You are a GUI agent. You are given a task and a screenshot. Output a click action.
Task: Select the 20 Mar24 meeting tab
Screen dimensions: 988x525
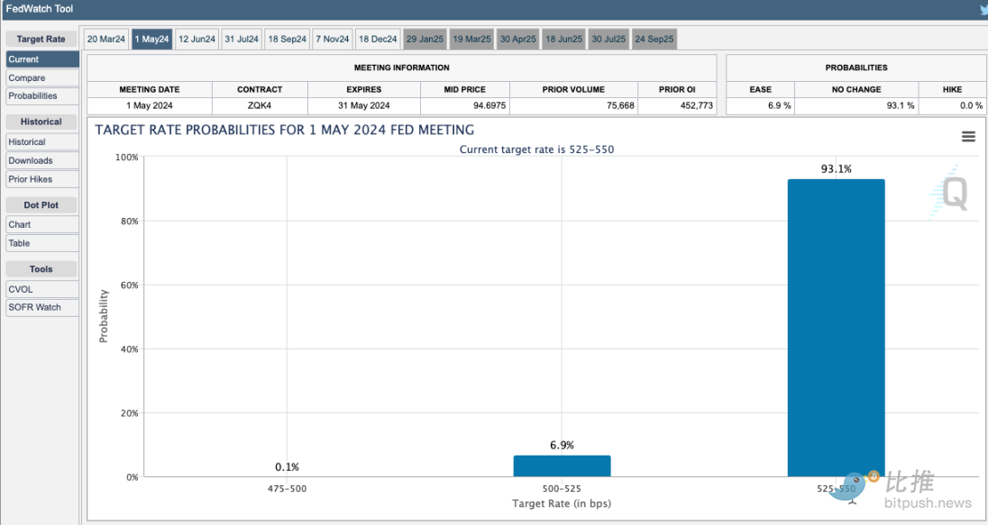click(105, 39)
